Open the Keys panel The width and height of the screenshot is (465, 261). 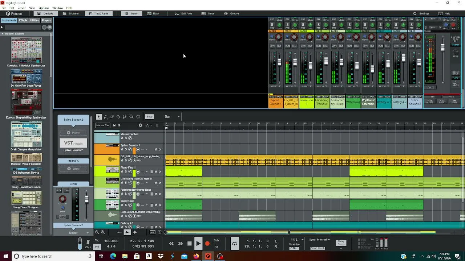coord(209,13)
